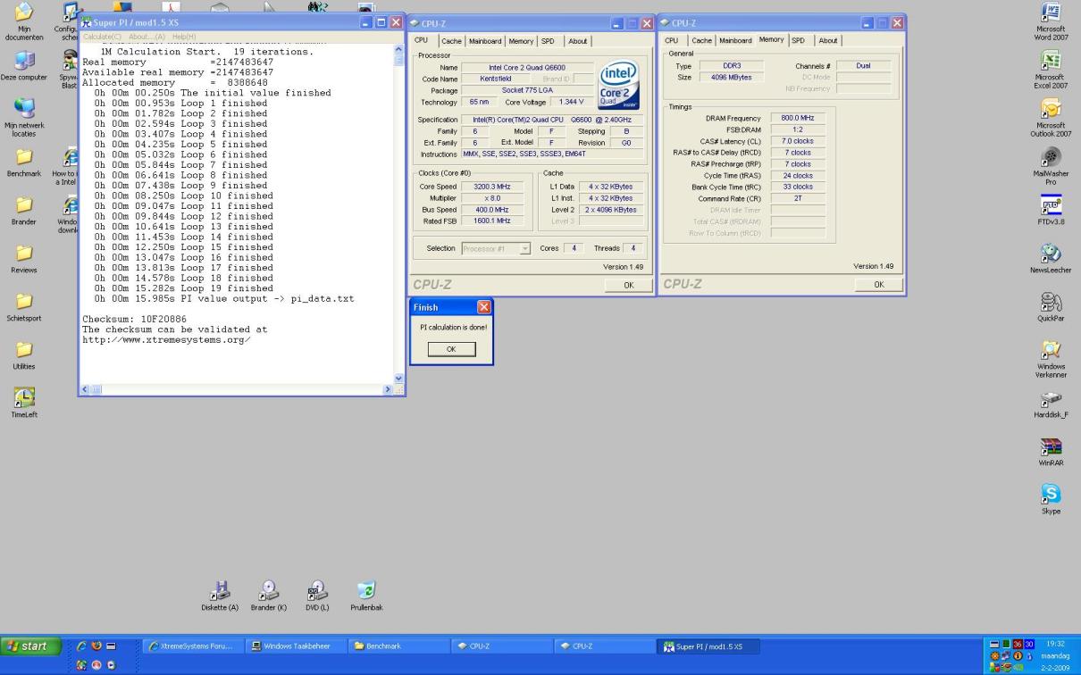Launch Skype desktop shortcut
Viewport: 1081px width, 675px height.
pos(1051,499)
